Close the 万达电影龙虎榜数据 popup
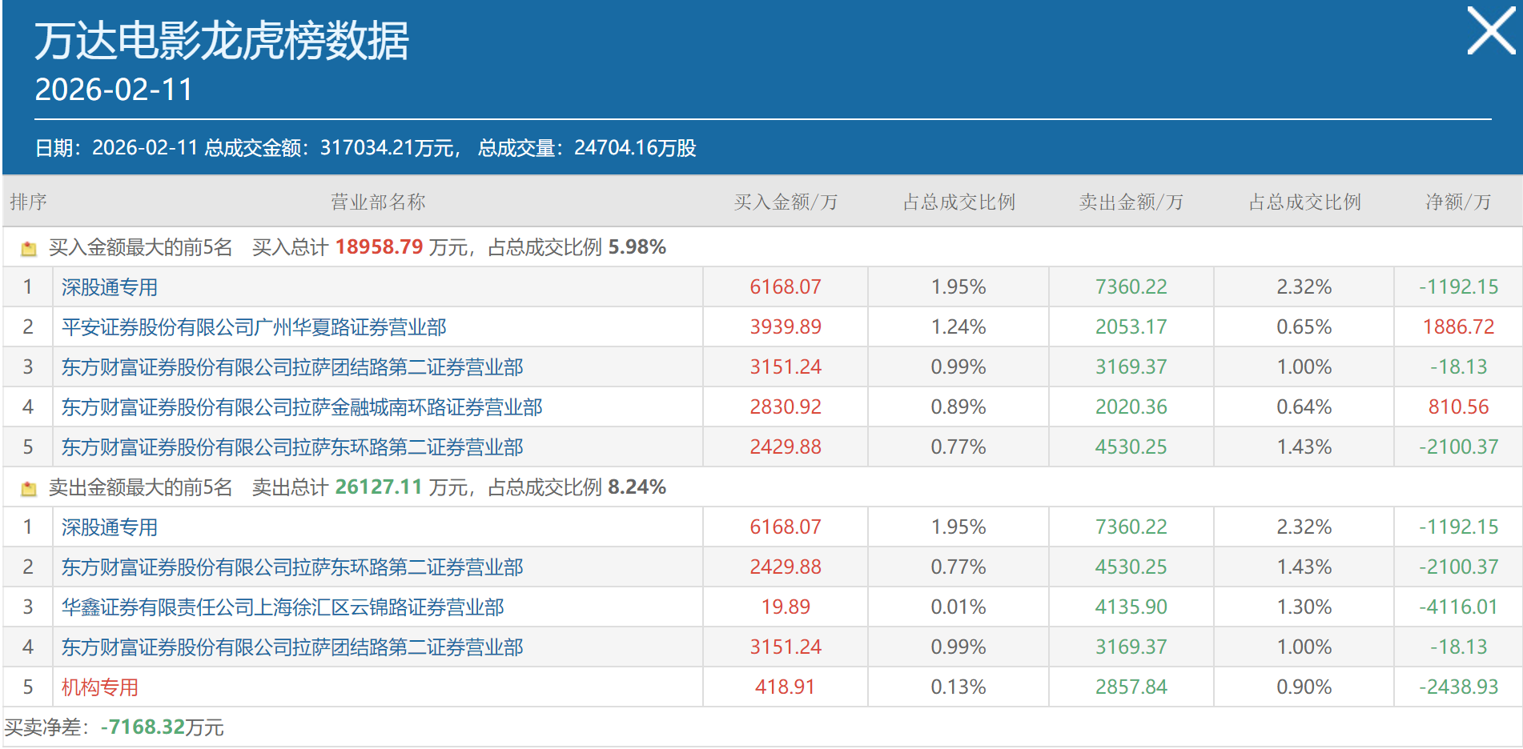1523x749 pixels. 1490,31
